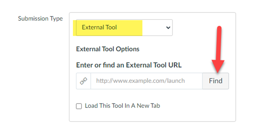This screenshot has width=254, height=127.
Task: Click the placeholder text in the launch URL input
Action: coord(140,81)
